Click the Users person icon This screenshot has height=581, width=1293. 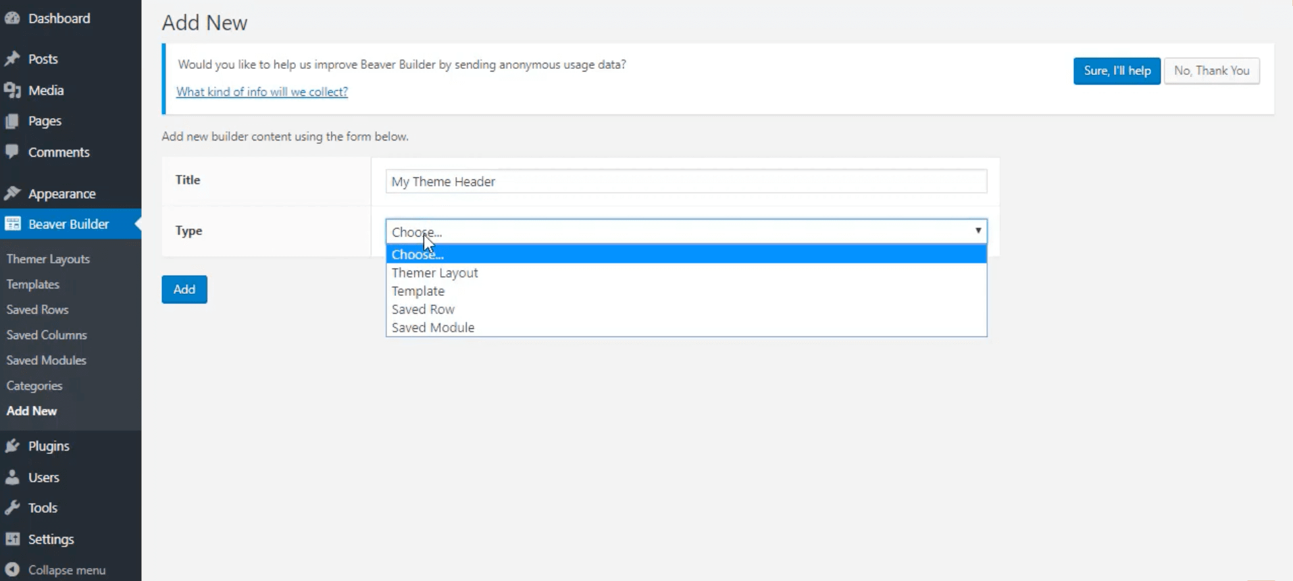12,477
